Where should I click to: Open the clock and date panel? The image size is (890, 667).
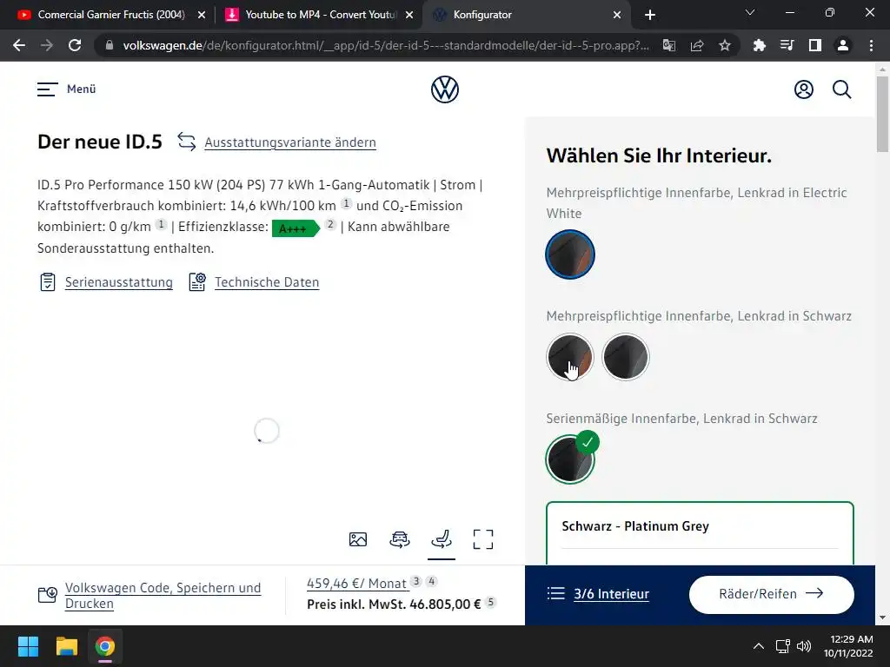[x=848, y=646]
